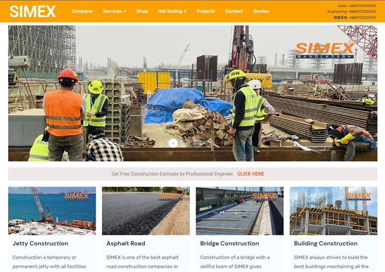Open the Projects page
Screen dimensions: 385x272
[206, 11]
